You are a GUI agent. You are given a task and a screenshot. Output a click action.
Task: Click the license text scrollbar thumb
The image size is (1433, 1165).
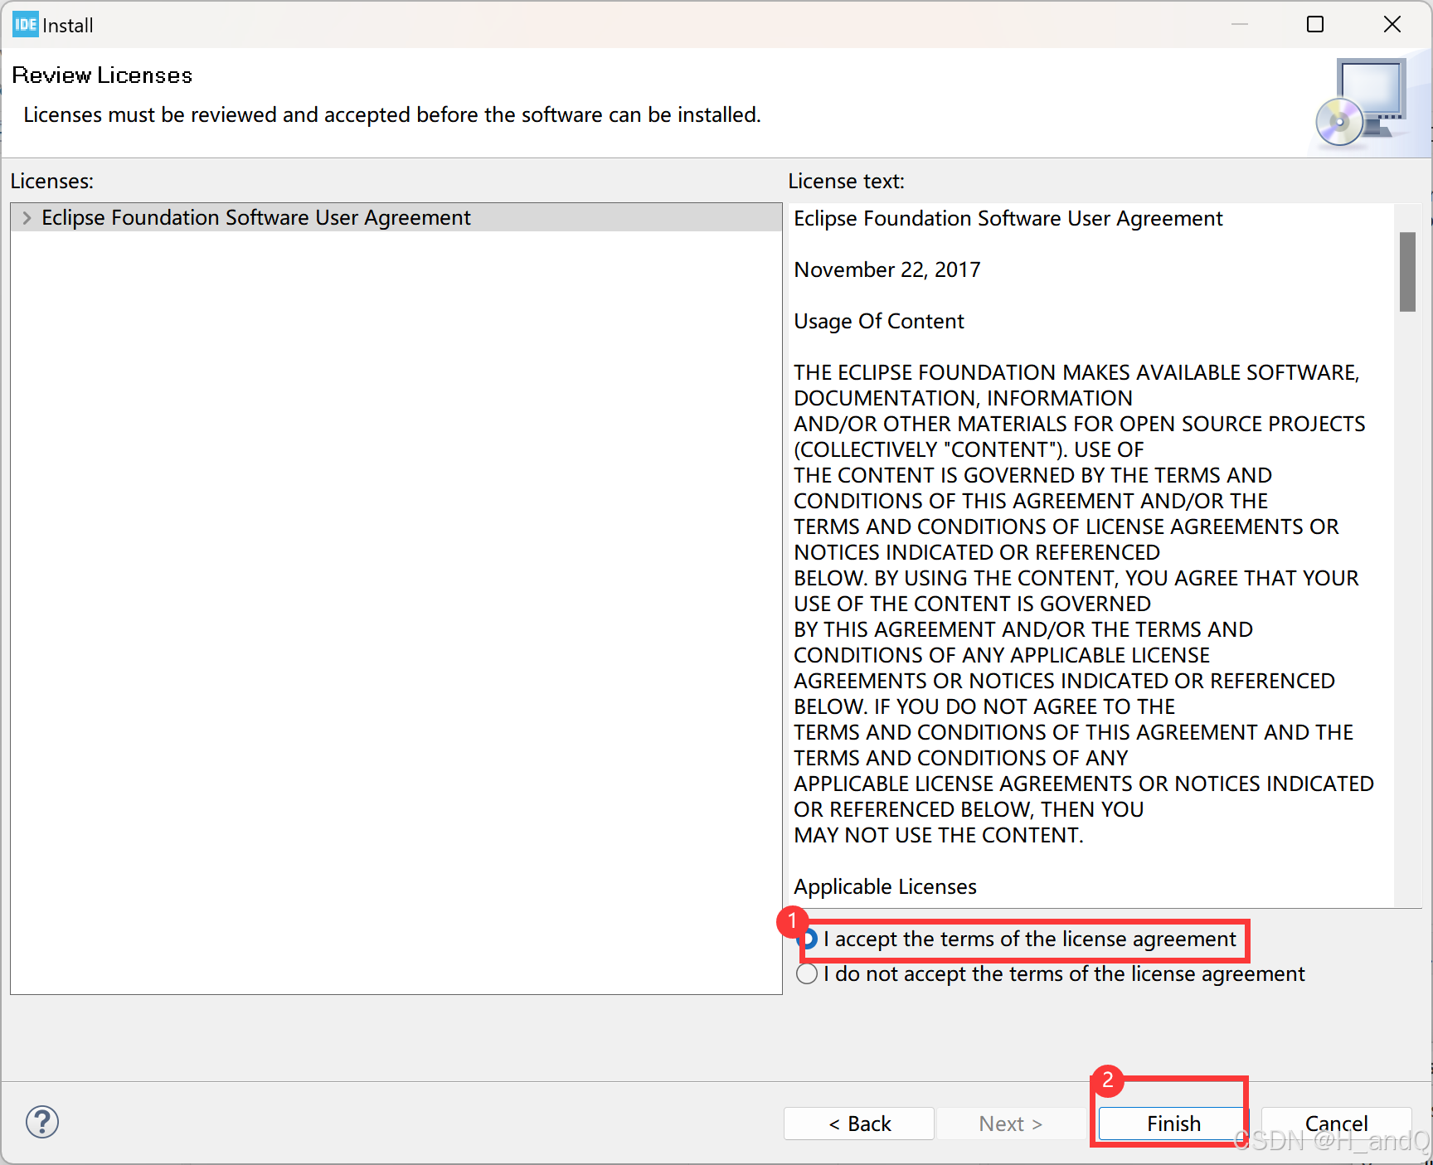pos(1407,272)
